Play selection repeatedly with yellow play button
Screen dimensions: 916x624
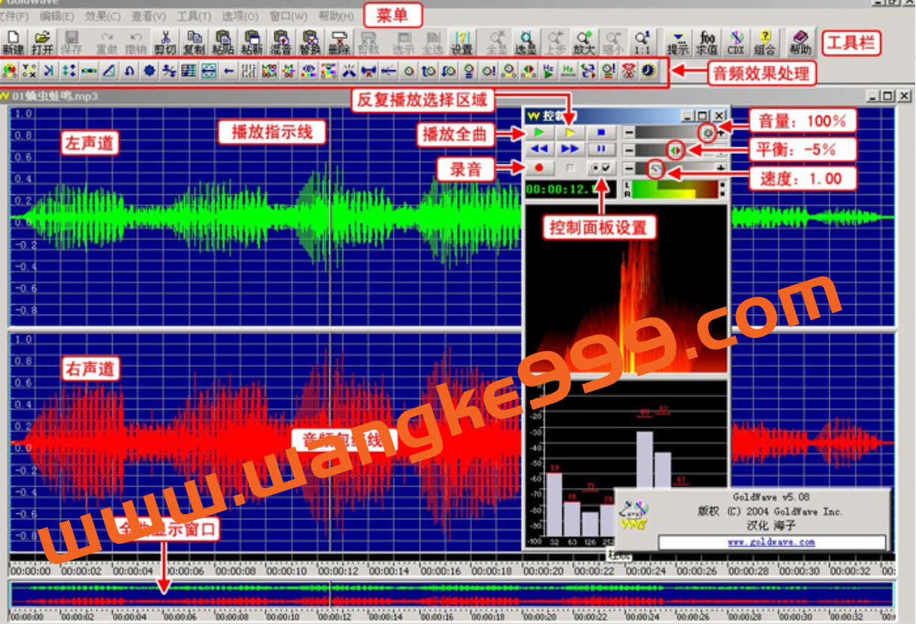(x=571, y=132)
